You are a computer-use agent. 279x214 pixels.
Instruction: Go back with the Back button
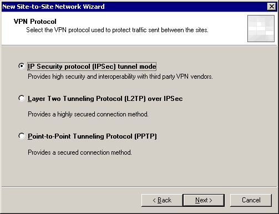pos(162,200)
